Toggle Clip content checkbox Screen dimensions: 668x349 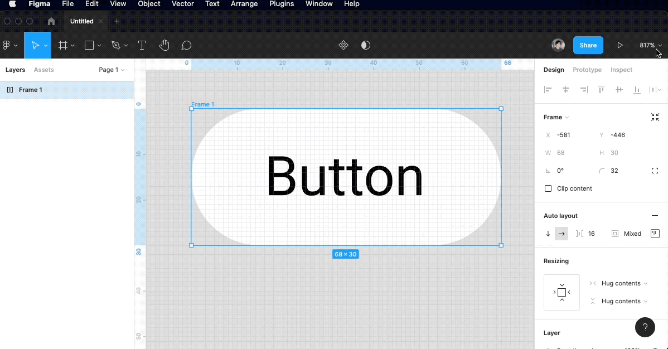click(548, 188)
